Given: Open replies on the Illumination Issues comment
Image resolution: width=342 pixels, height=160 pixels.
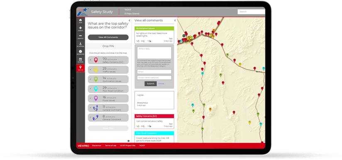Looking at the screenshot, I should click(x=149, y=41).
